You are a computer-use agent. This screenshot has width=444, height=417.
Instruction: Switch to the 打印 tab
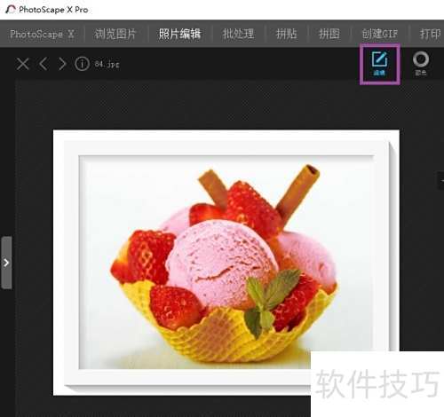[431, 34]
